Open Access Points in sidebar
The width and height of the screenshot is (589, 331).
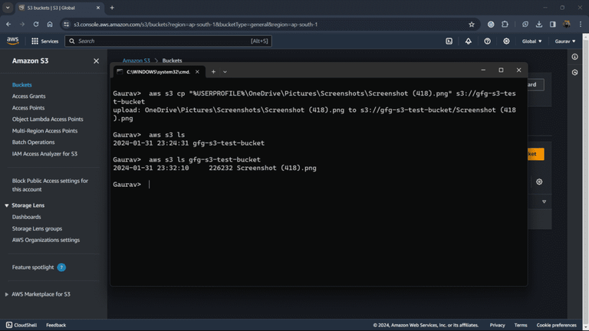click(x=28, y=108)
